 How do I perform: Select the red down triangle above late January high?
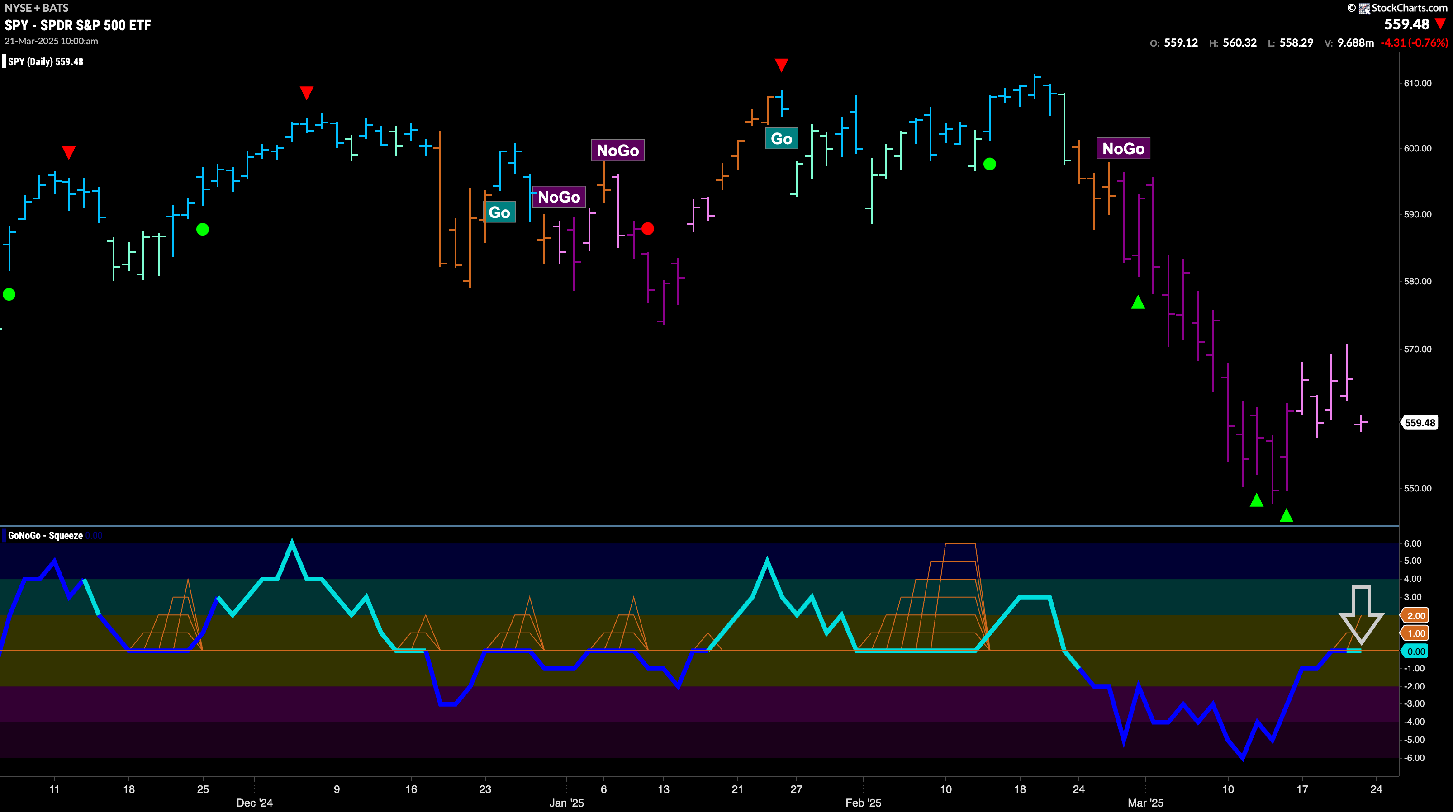click(781, 65)
